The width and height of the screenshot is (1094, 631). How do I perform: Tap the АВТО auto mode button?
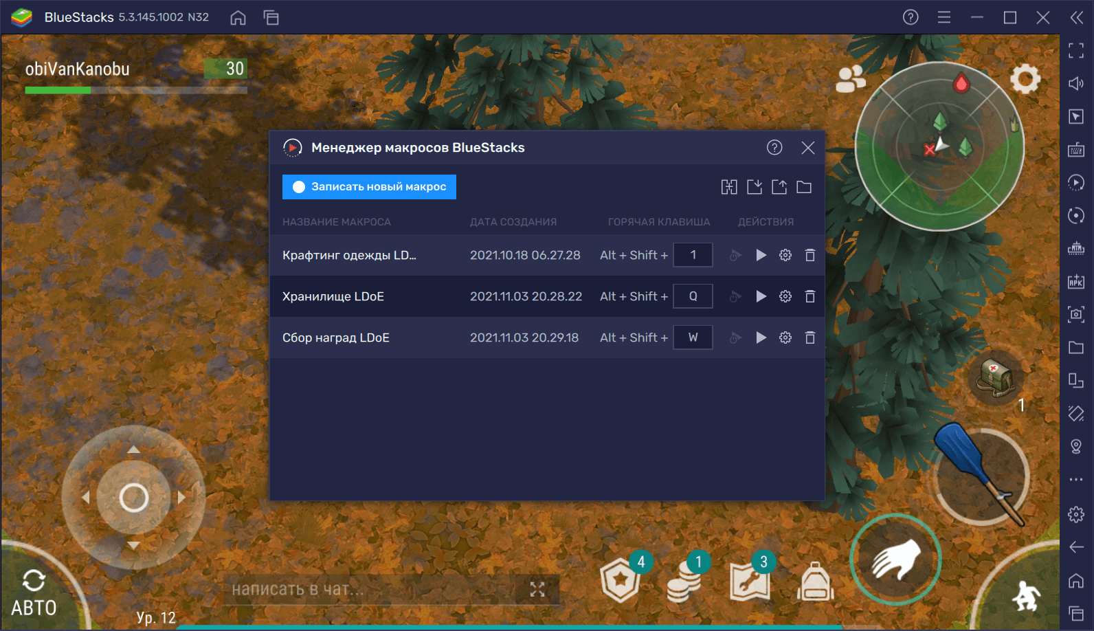point(34,594)
